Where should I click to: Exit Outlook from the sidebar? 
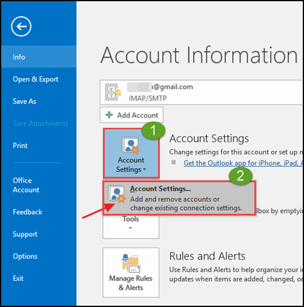18,279
